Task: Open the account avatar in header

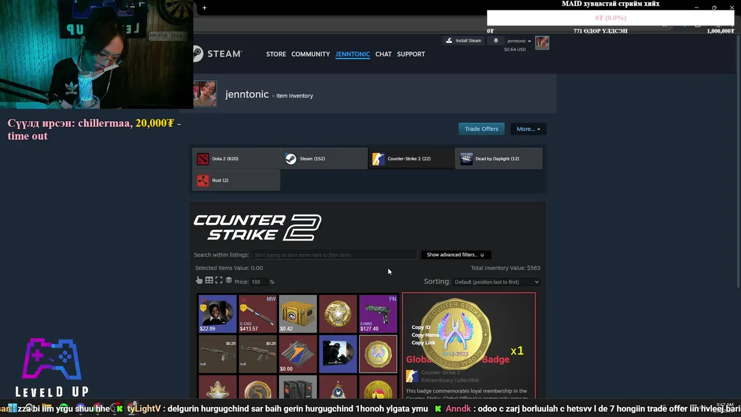Action: (542, 43)
